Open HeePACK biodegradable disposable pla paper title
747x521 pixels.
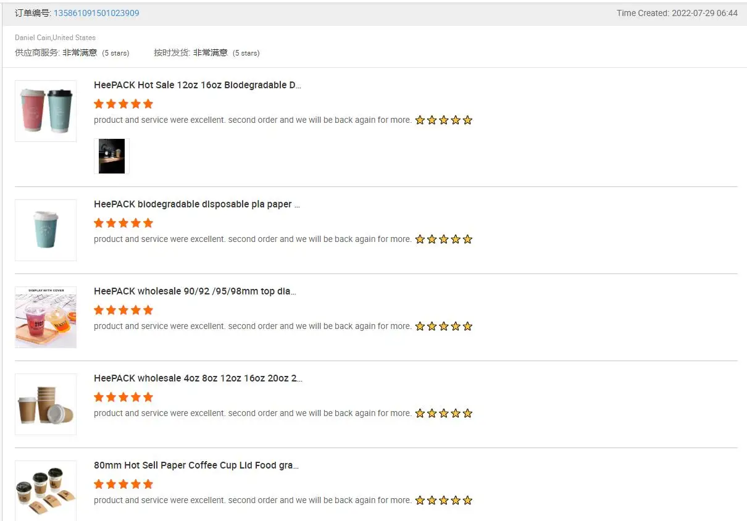pyautogui.click(x=197, y=204)
